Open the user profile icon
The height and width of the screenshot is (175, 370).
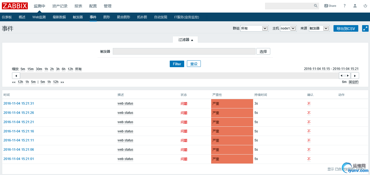355,6
